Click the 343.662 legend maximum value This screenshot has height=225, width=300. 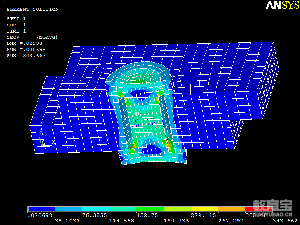pyautogui.click(x=286, y=221)
